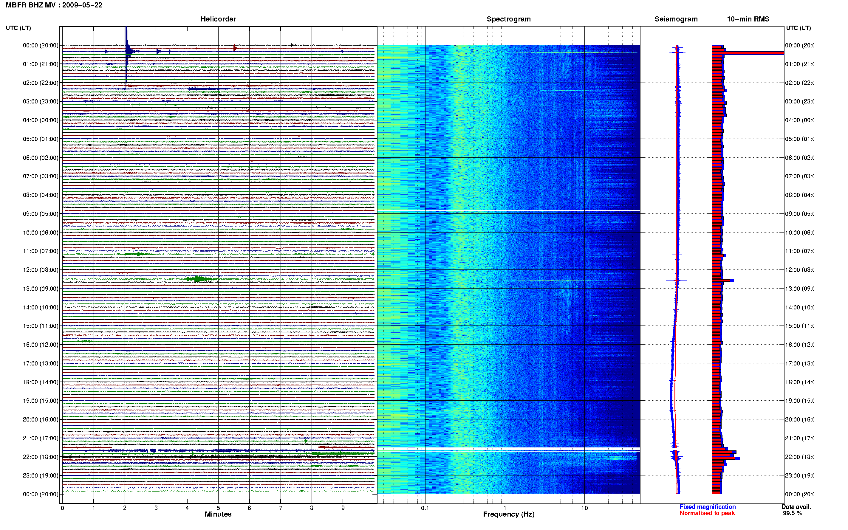Click the tallest red RMS bar near 00:20
The image size is (848, 530).
(748, 53)
